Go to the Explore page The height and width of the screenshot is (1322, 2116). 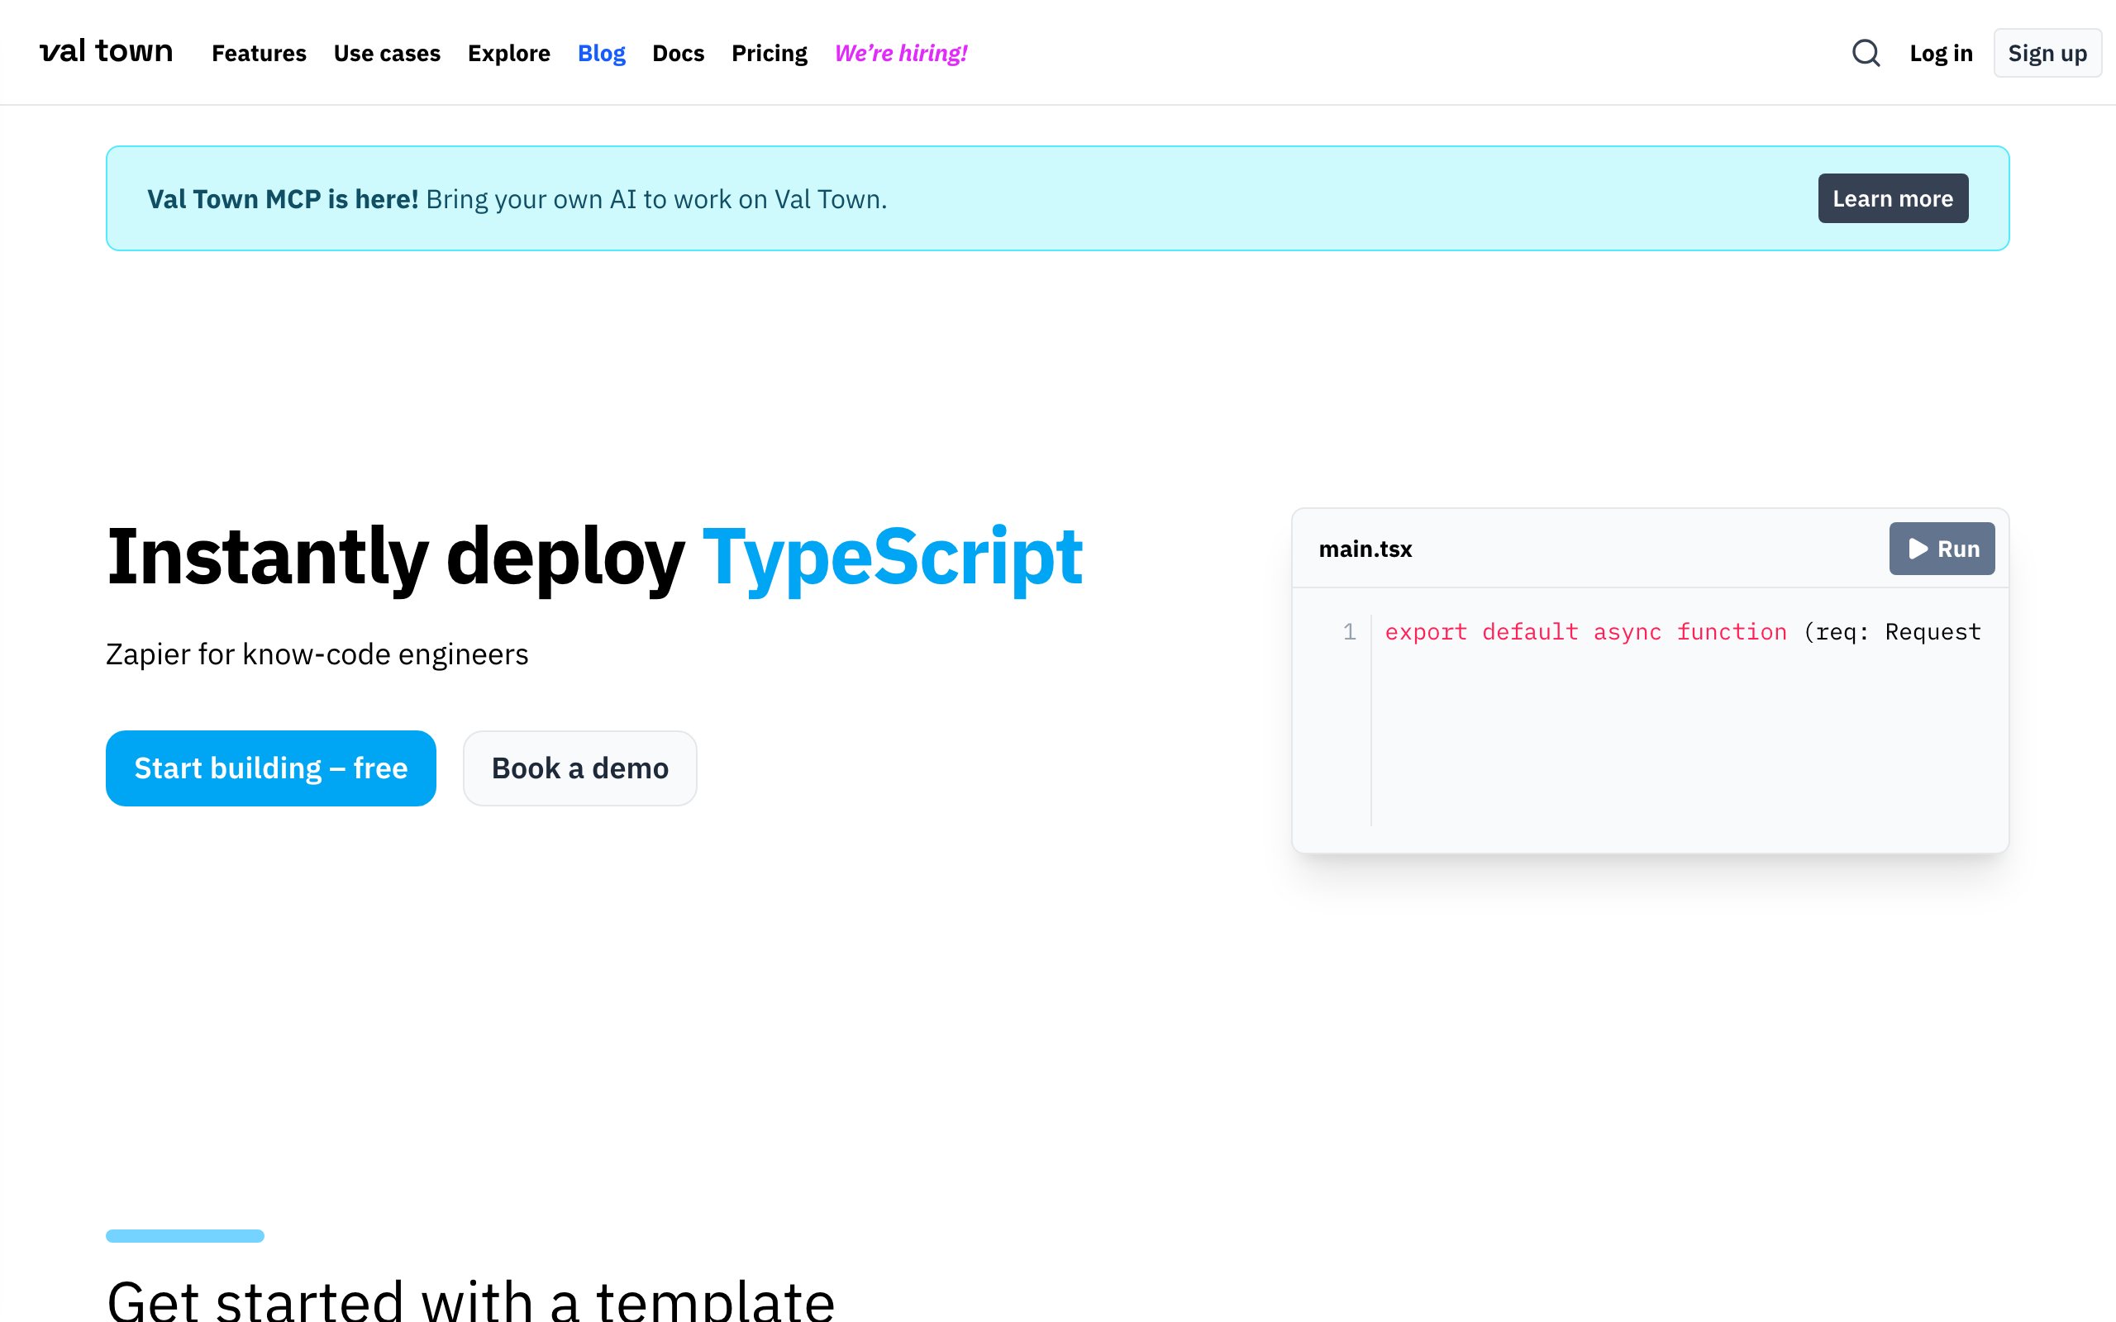(x=508, y=54)
